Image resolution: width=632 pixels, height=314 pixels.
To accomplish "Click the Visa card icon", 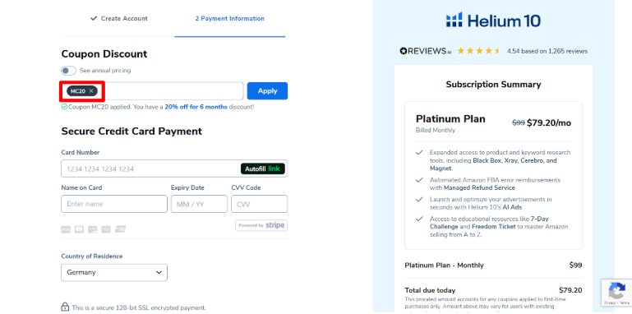I will [x=66, y=229].
